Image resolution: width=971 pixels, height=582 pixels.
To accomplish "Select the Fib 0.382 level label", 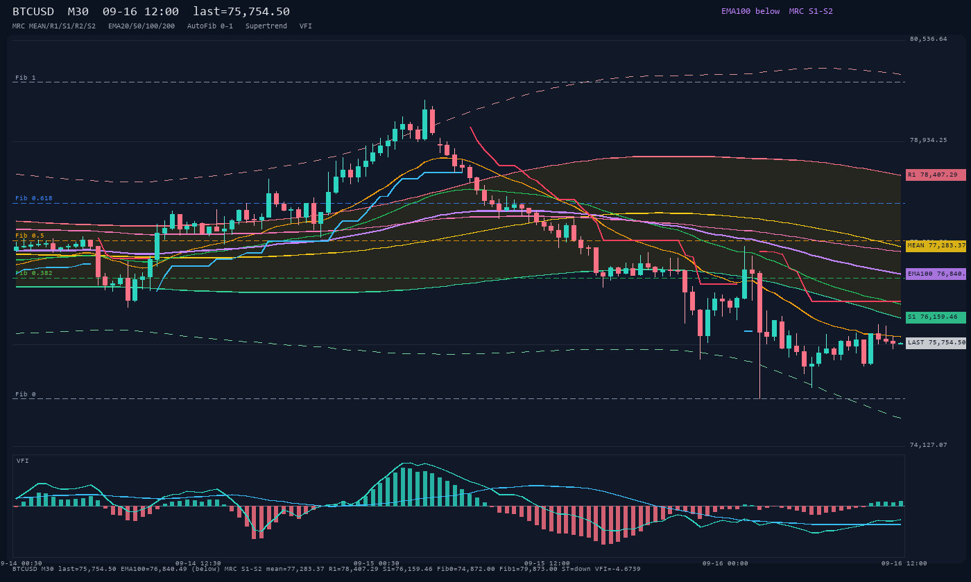I will [x=34, y=273].
